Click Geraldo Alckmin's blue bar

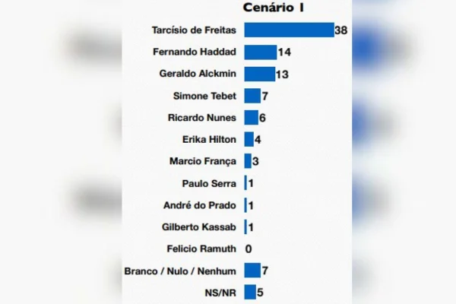click(260, 74)
